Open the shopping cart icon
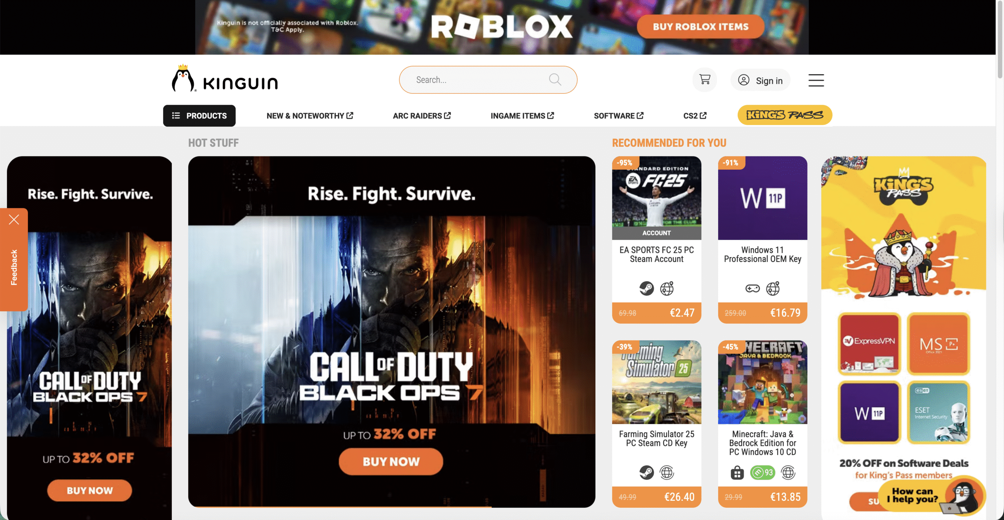This screenshot has width=1004, height=520. click(x=705, y=80)
